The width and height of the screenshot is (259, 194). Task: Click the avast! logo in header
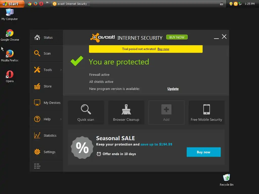point(103,38)
